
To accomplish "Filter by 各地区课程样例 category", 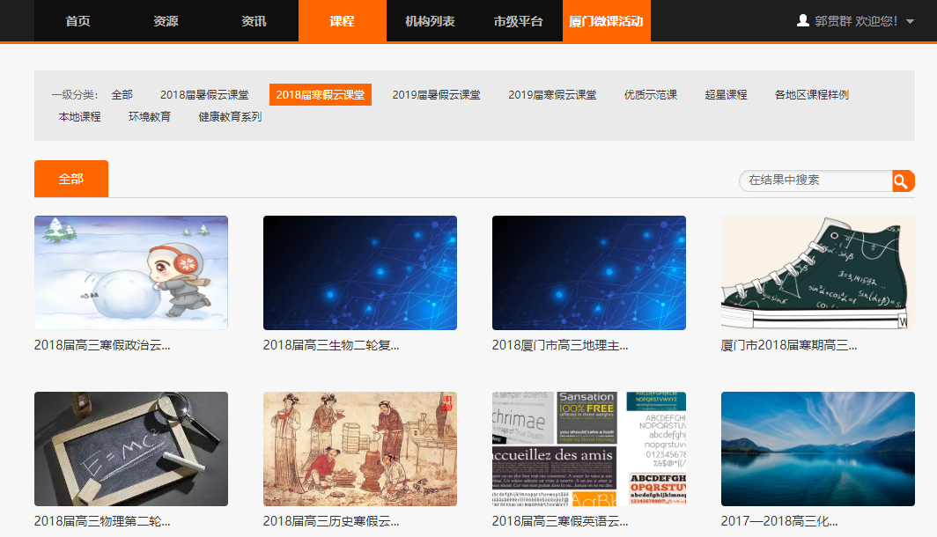I will click(x=812, y=94).
